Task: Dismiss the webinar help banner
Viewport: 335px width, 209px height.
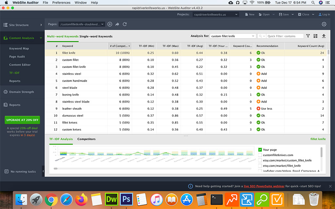Action: 330,186
